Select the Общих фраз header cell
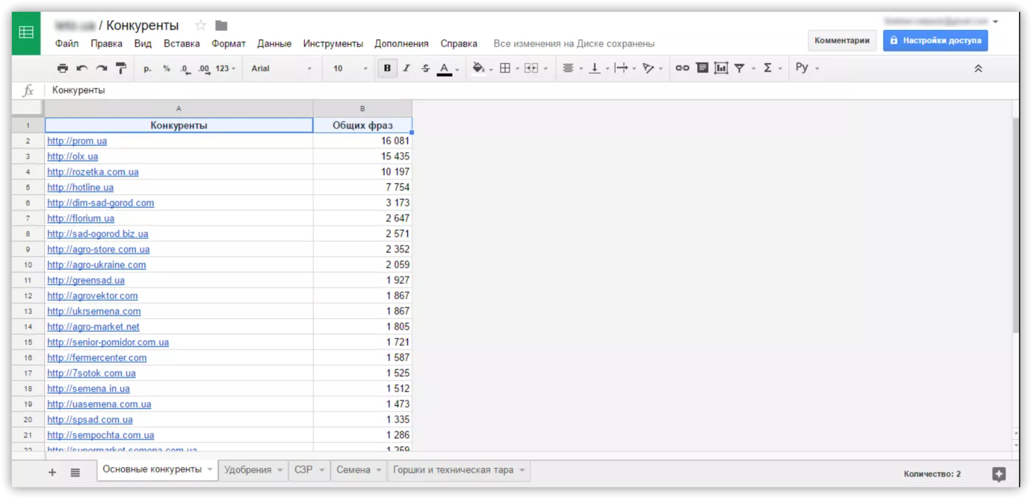Image resolution: width=1032 pixels, height=499 pixels. click(x=362, y=125)
